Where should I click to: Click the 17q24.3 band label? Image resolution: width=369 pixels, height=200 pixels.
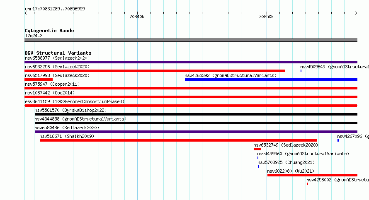(34, 36)
